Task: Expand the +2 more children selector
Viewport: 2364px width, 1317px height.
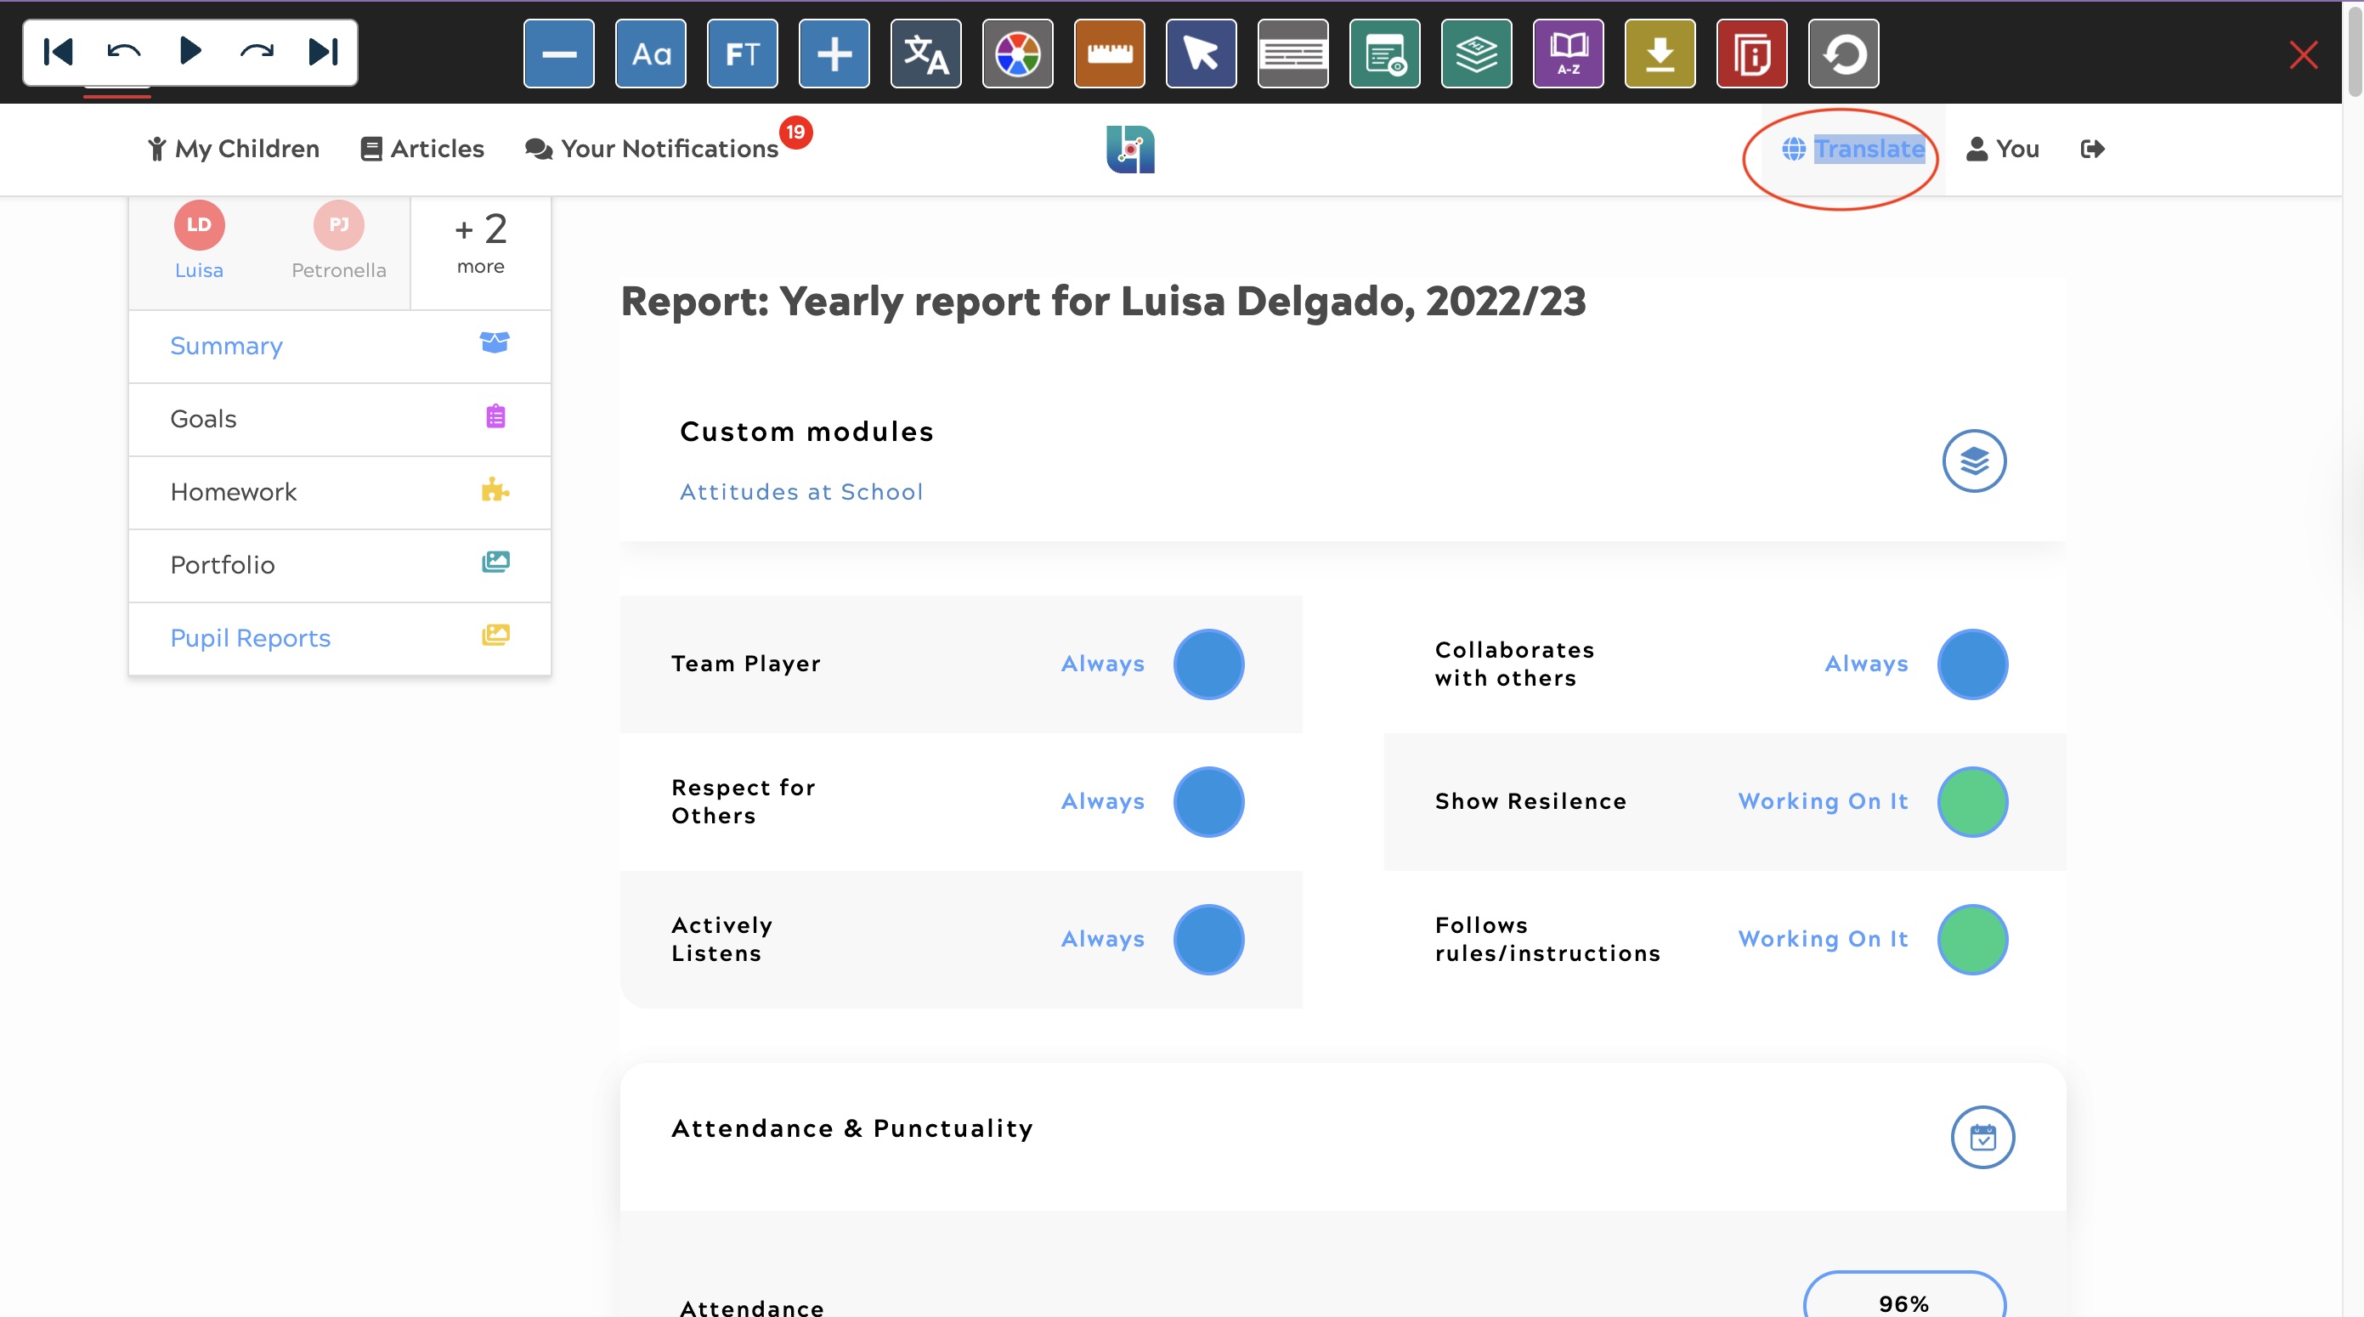Action: 480,243
